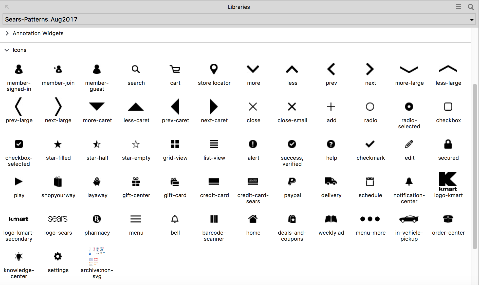
Task: Select the member-signed-in icon widget
Action: tap(19, 69)
